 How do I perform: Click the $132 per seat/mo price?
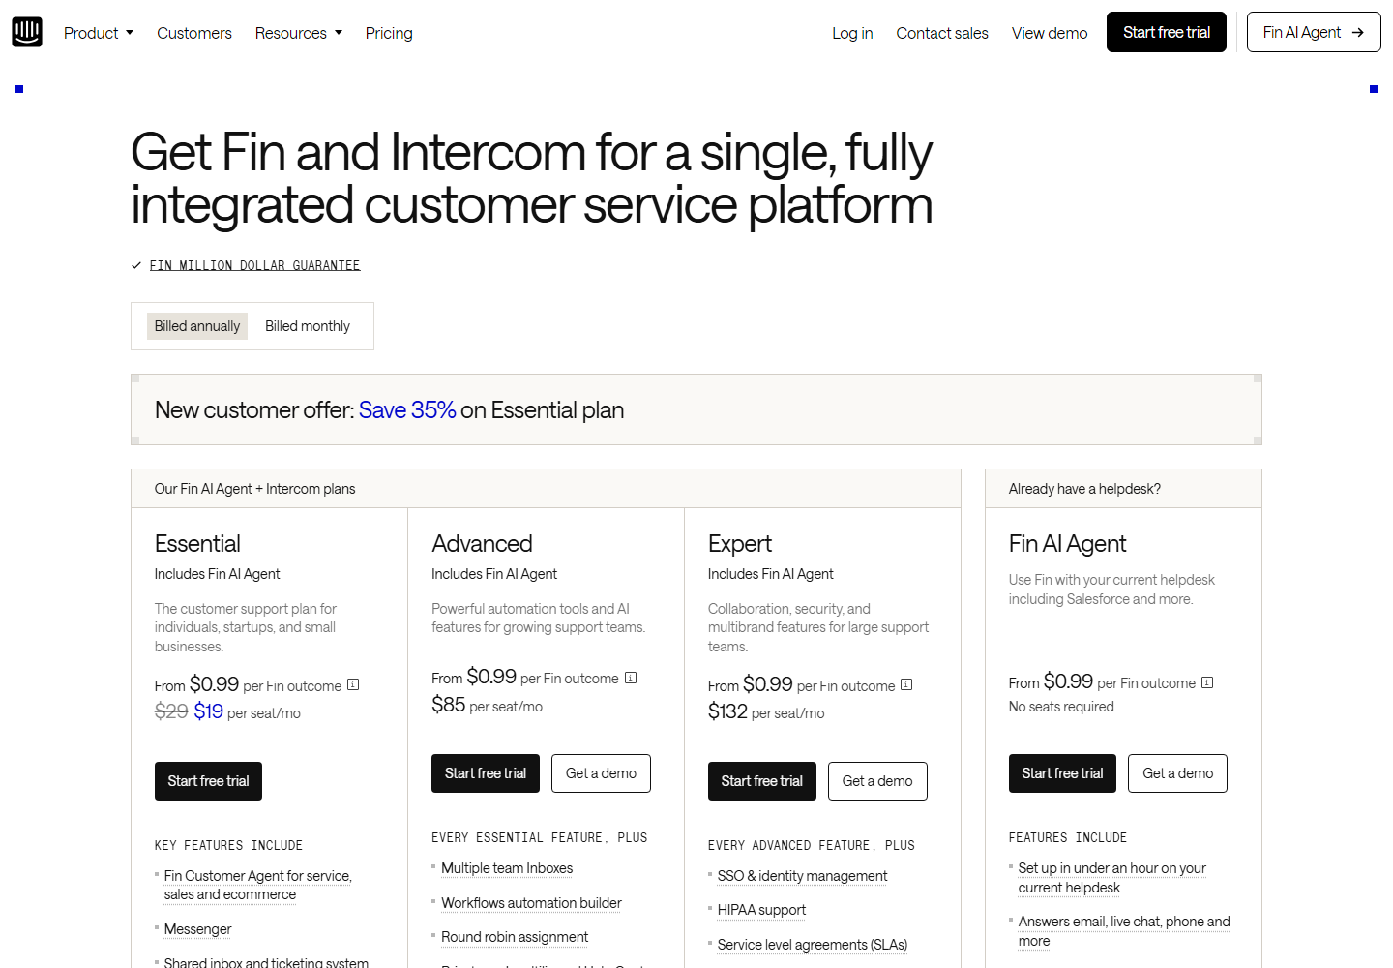pos(766,712)
